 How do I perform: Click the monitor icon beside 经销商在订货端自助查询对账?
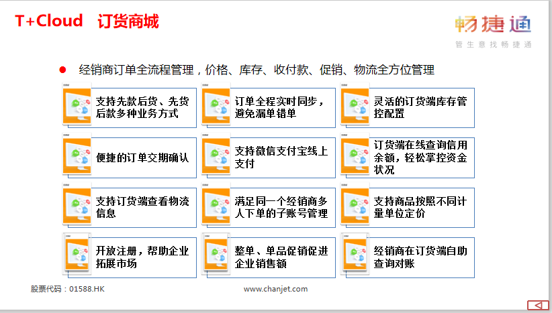pos(355,253)
